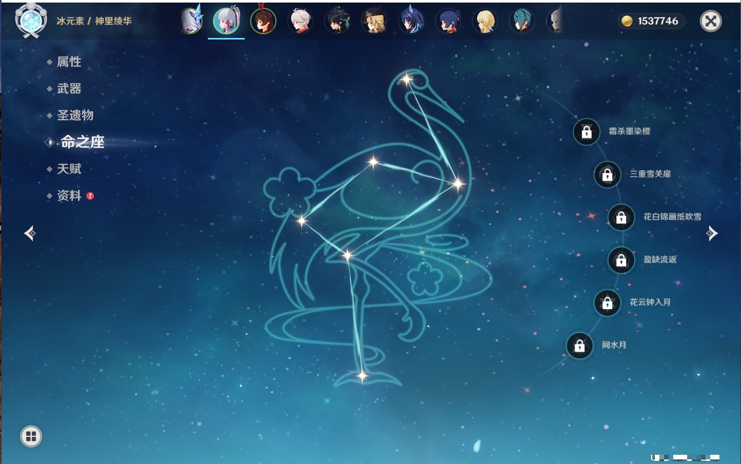Select the blonde avatar wearing a black hat
Viewport: 741px width, 464px height.
pyautogui.click(x=374, y=21)
